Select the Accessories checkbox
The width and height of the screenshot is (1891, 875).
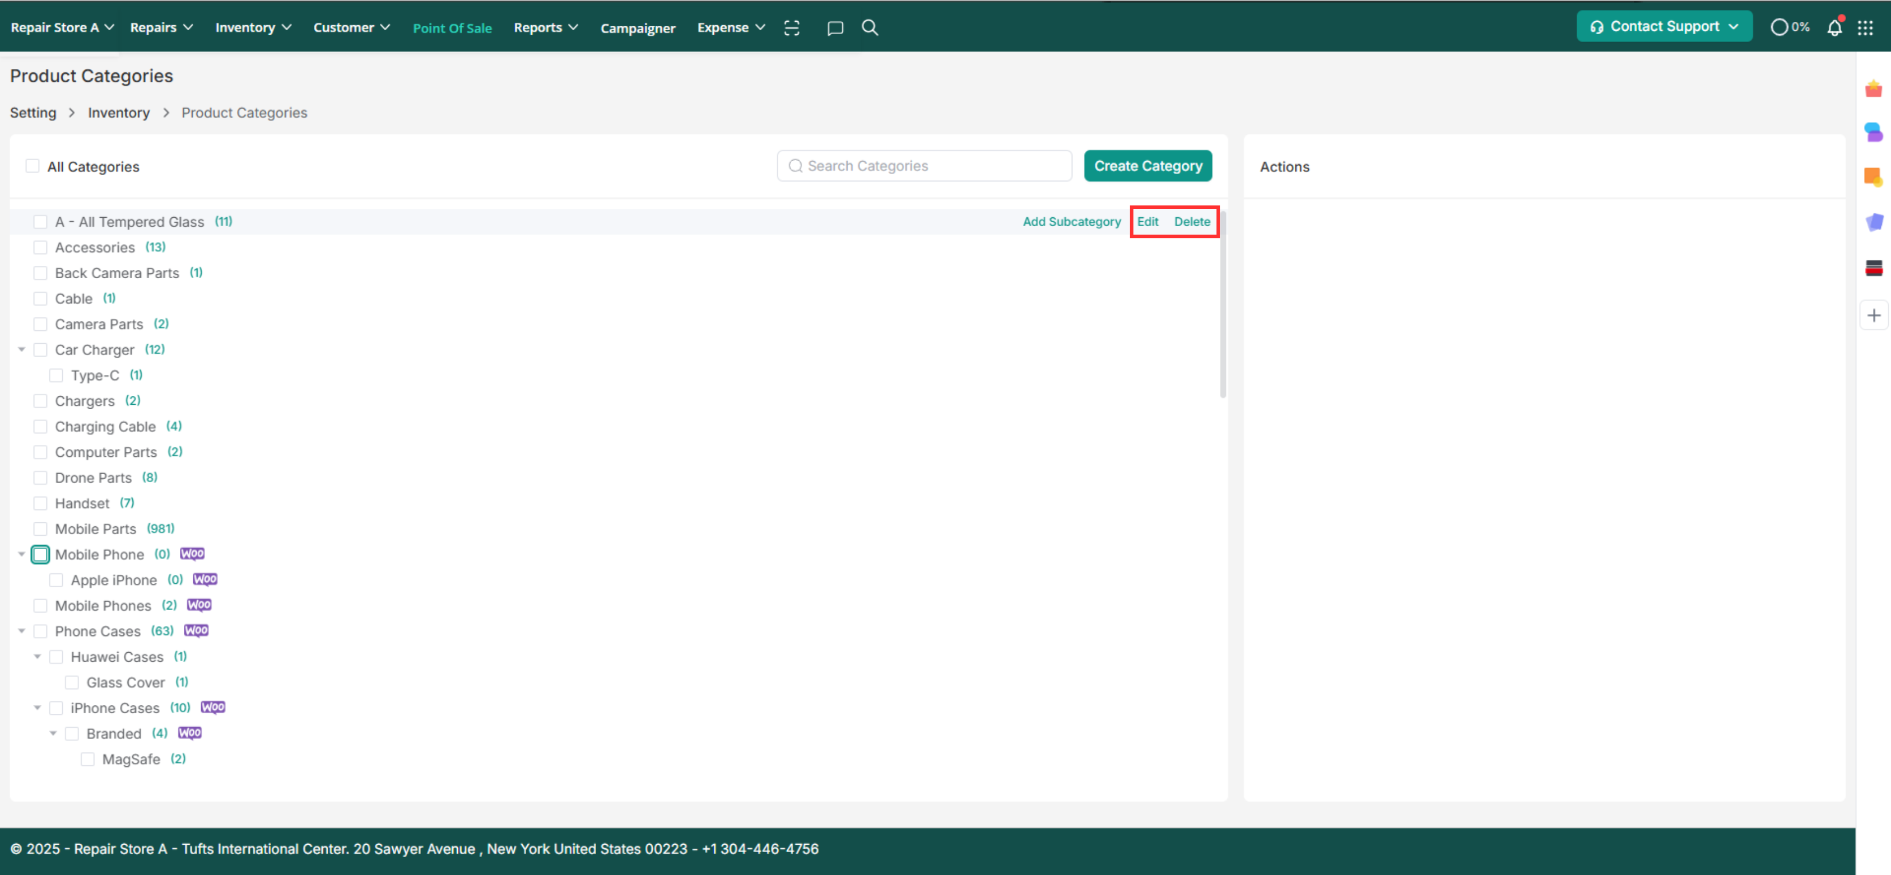pyautogui.click(x=40, y=247)
